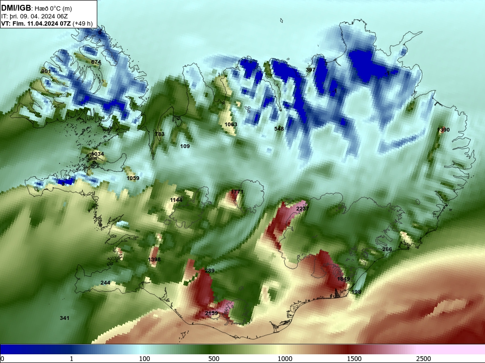485x363 pixels.
Task: Select the IT: þri. 09. 04. 2024 06Z line
Action: [34, 16]
